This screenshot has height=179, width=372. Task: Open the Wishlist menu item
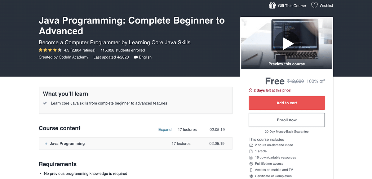pos(326,5)
